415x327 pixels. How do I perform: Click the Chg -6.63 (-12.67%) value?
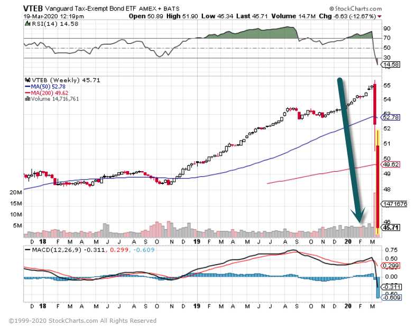point(347,16)
